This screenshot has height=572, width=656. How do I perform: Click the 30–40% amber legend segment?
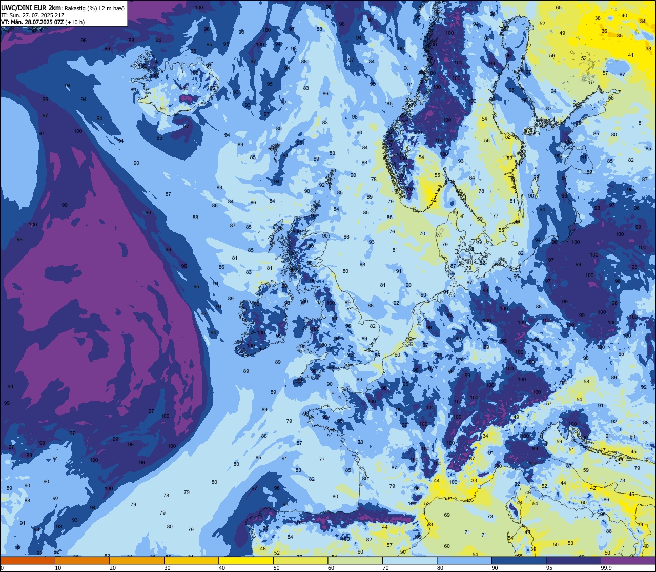[x=191, y=561]
